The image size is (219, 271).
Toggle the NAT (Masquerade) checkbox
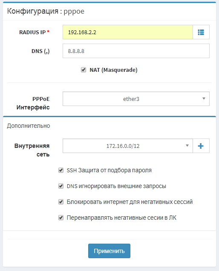tap(84, 70)
